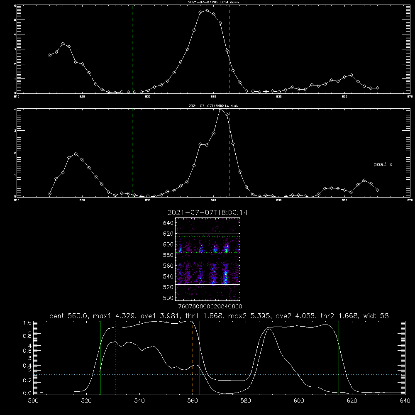Click the x-axis label 580 on bottom plot
This screenshot has width=415, height=415.
[246, 401]
